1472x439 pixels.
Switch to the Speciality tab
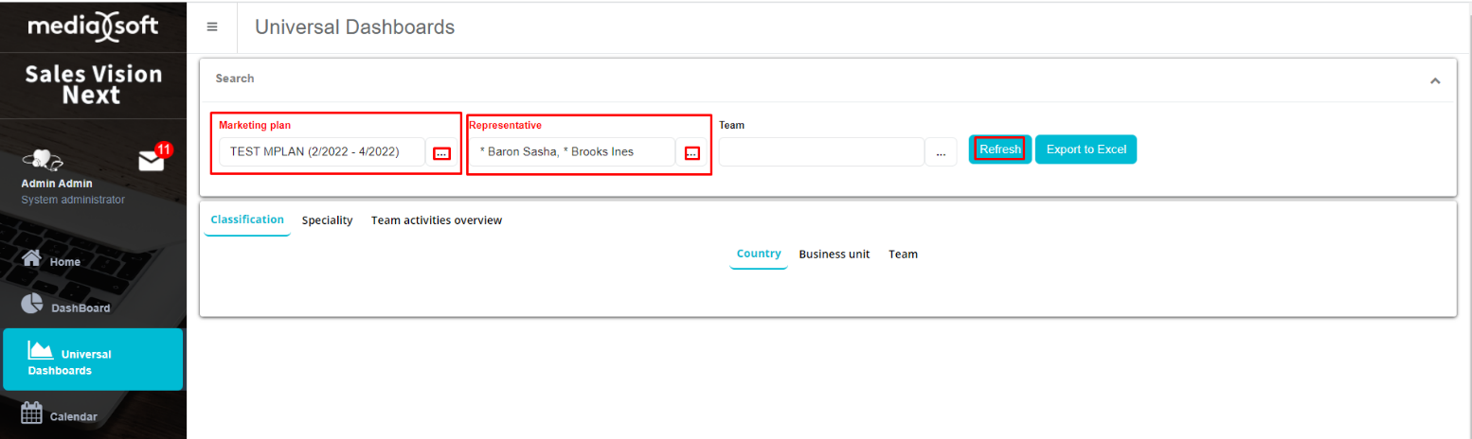327,220
